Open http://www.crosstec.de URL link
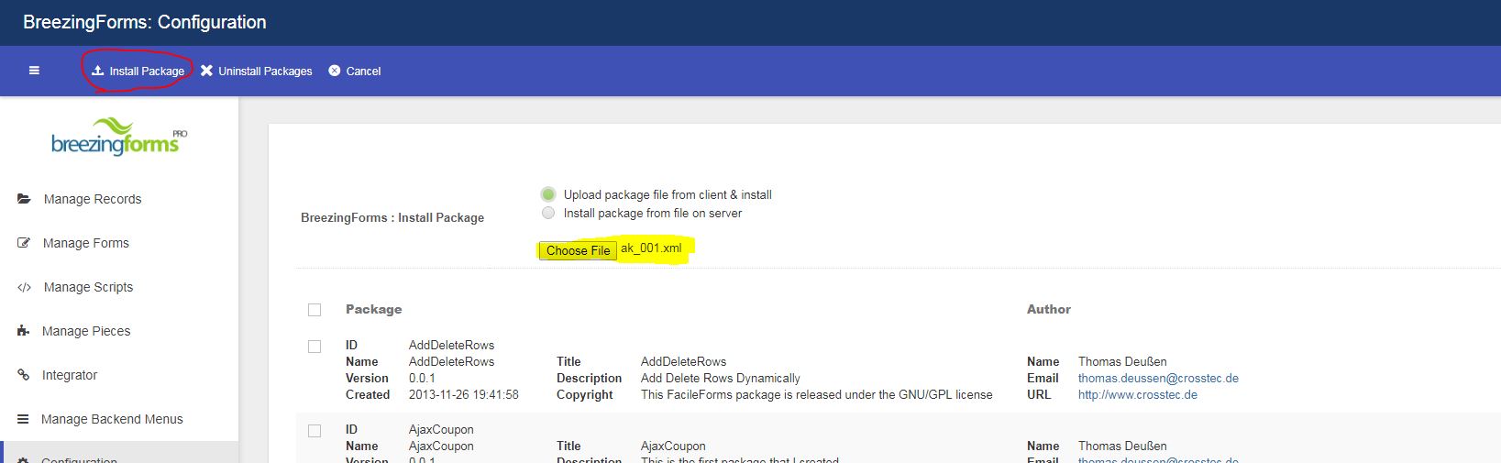This screenshot has height=463, width=1501. 1138,394
